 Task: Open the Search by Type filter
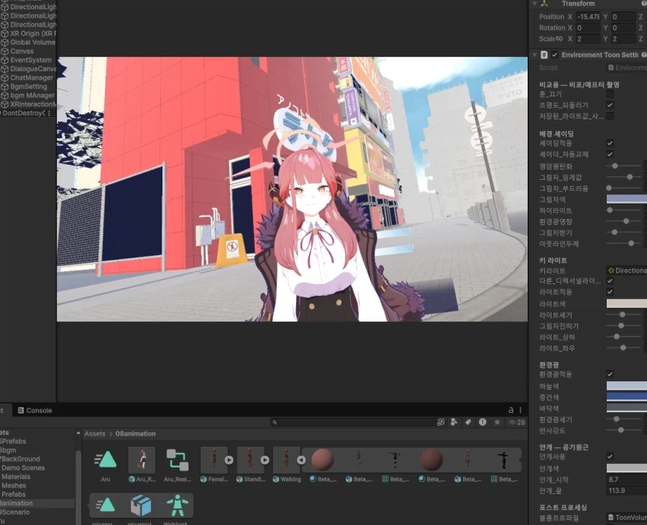[454, 422]
